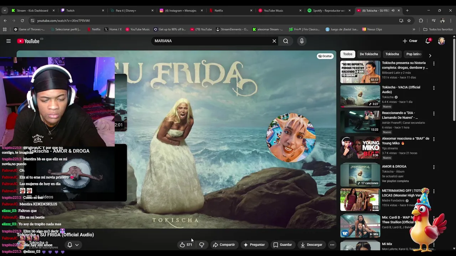Open the YouTube notifications bell
456x256 pixels.
coord(428,41)
